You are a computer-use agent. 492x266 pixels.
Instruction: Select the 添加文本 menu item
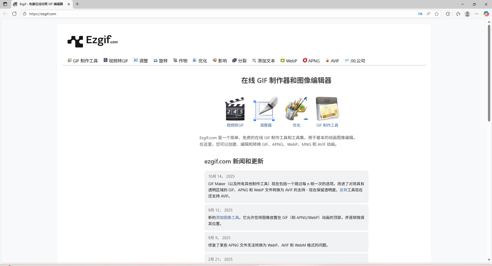click(264, 61)
